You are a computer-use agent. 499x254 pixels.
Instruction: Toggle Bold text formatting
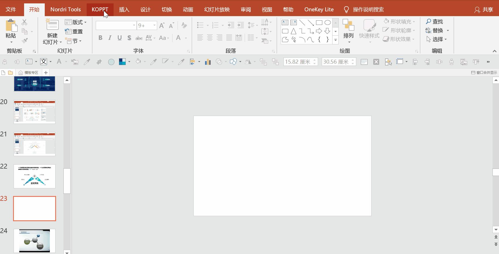[x=100, y=38]
